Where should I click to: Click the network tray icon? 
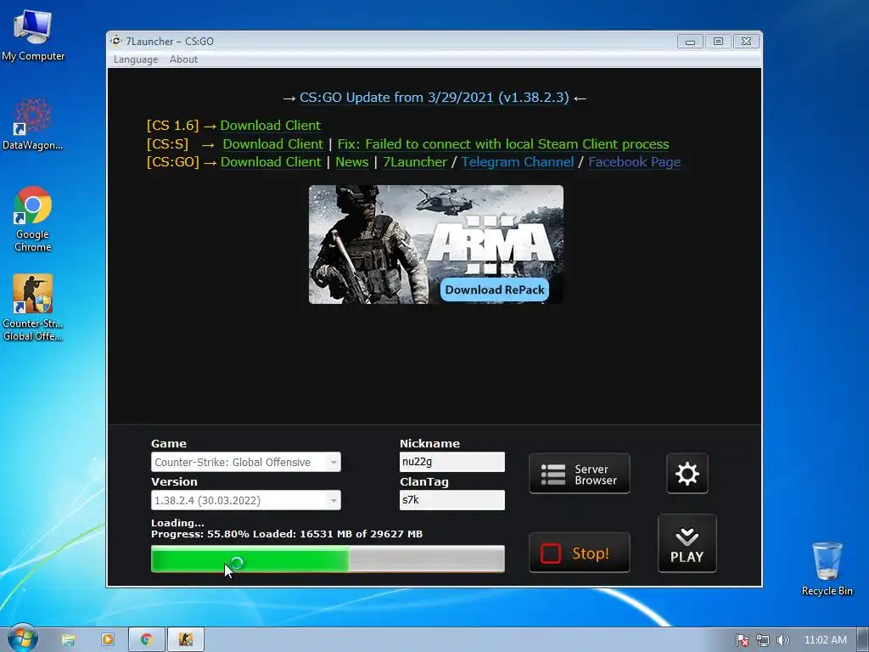click(x=763, y=640)
